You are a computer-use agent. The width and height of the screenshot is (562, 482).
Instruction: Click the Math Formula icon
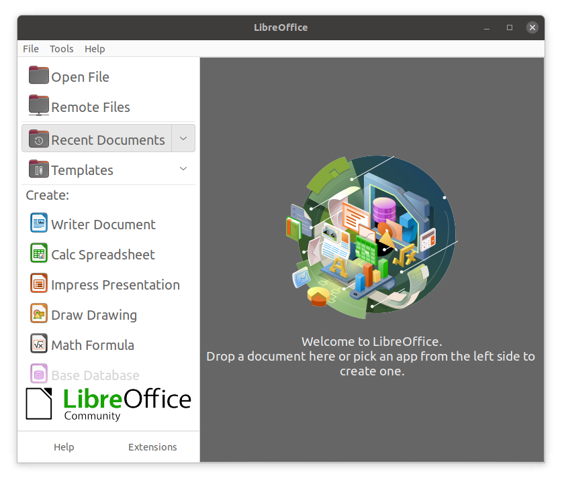pyautogui.click(x=39, y=343)
